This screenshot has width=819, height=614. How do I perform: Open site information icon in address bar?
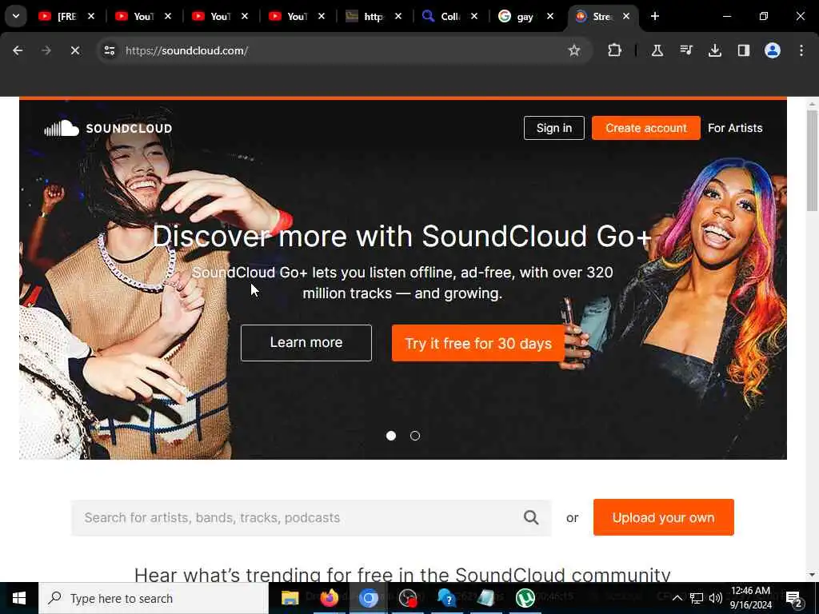(x=109, y=50)
